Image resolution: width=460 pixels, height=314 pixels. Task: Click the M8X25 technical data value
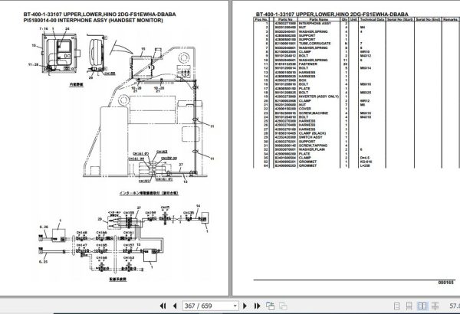(x=366, y=93)
